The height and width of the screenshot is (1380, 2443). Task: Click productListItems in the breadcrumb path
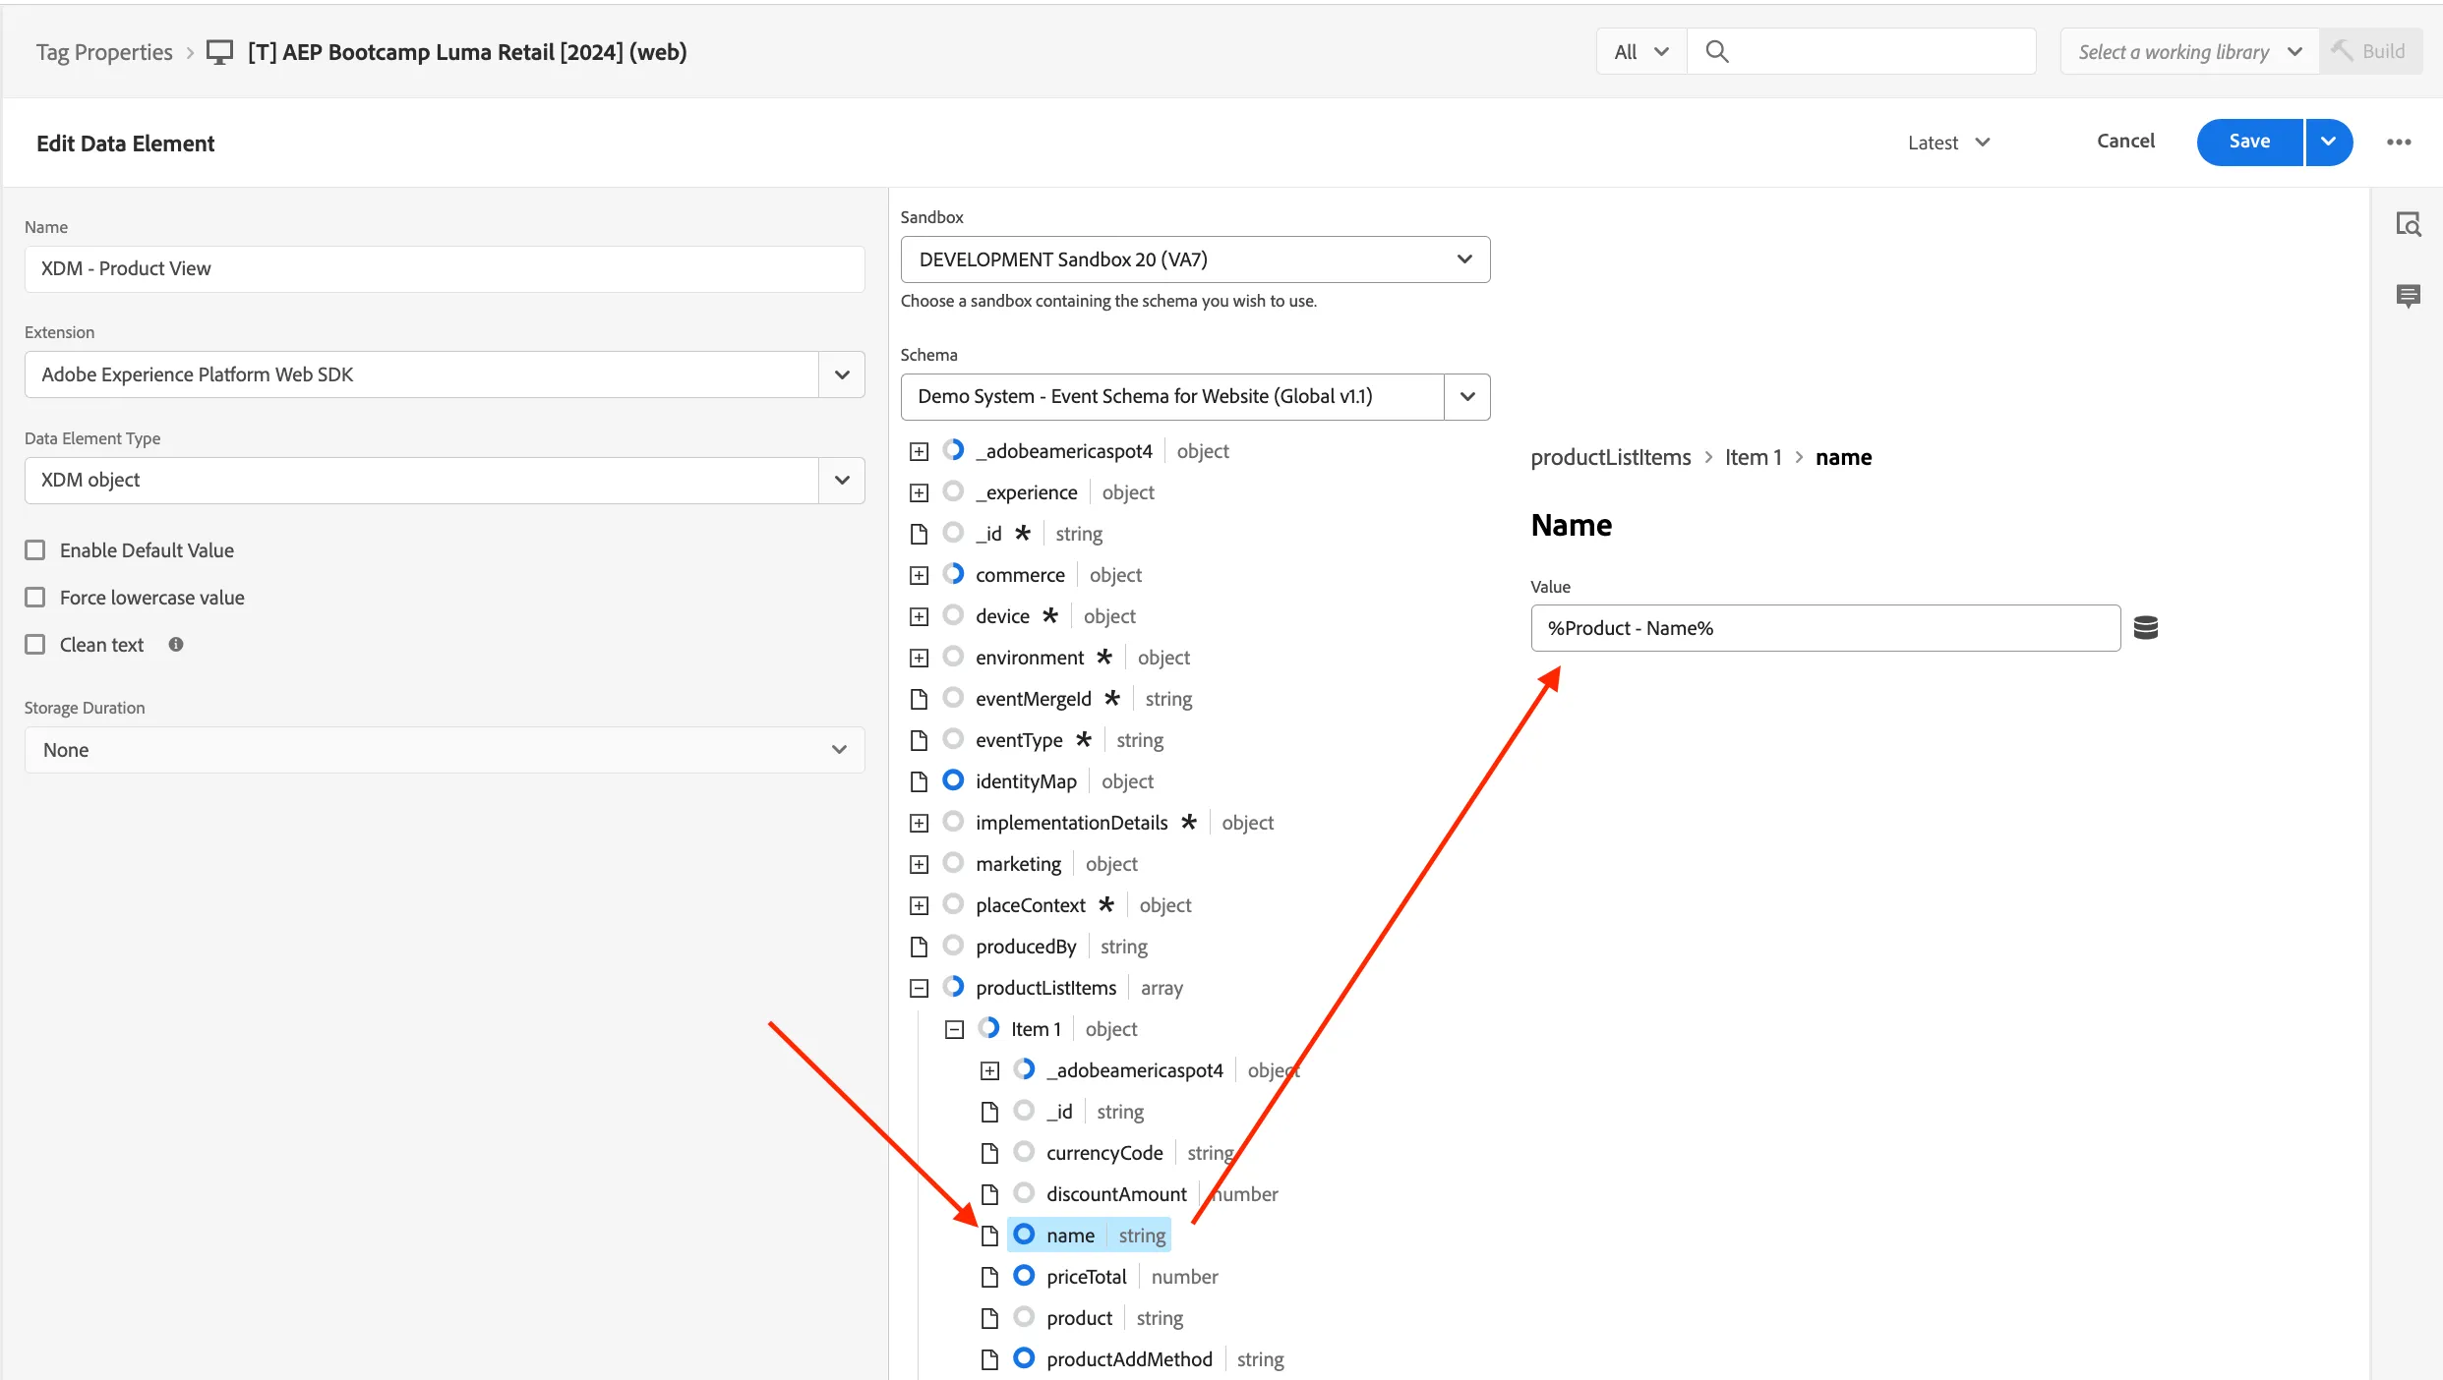1611,457
